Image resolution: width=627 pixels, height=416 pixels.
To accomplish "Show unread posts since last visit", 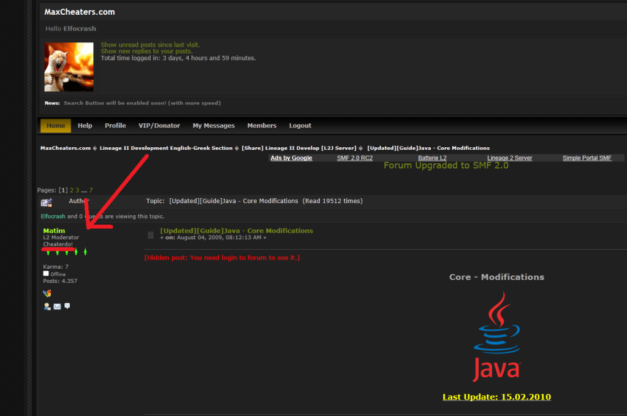I will coord(150,45).
